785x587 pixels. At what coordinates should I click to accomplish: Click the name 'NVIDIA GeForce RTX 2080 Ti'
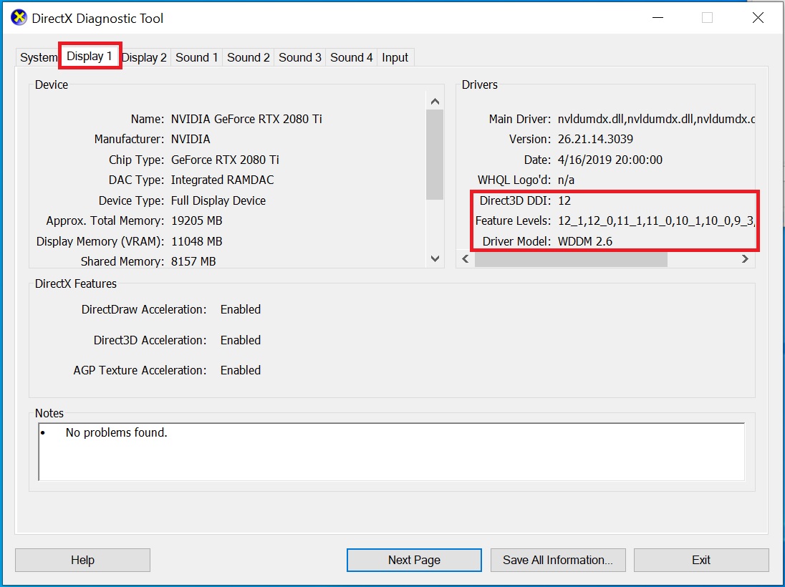click(246, 119)
